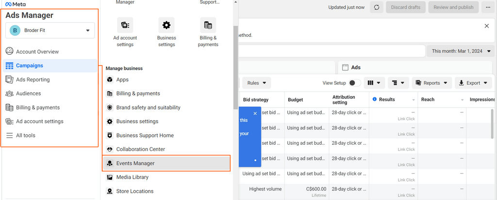This screenshot has height=200, width=497.
Task: Click the campaigns table vertical scrollbar
Action: [x=492, y=123]
